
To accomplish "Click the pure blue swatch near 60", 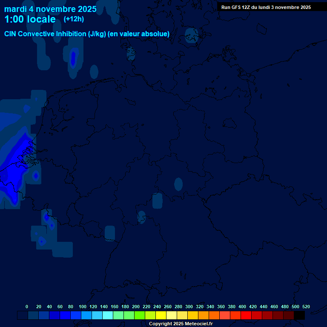I will pyautogui.click(x=65, y=316).
